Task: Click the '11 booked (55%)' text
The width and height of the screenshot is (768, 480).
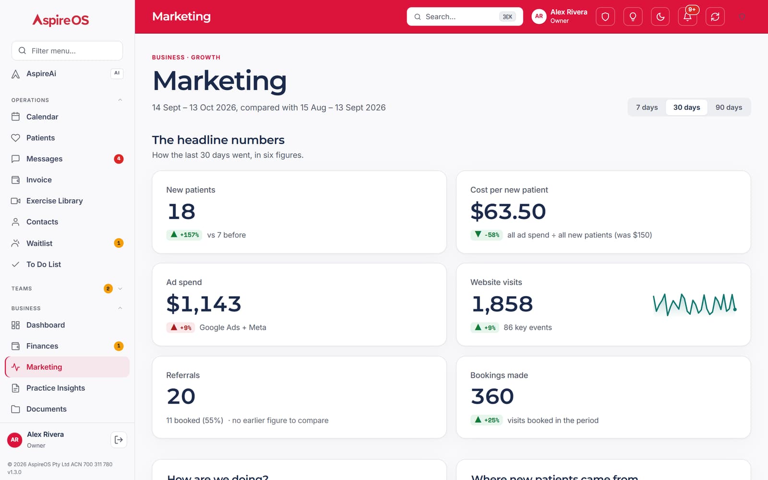Action: click(195, 420)
